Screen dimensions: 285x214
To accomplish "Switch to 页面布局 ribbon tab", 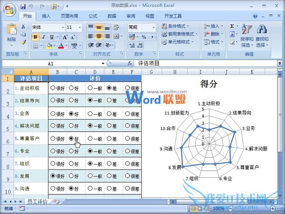I will click(x=69, y=16).
